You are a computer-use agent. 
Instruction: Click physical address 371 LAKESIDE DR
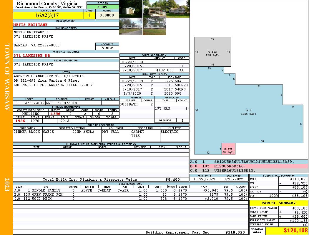[32, 55]
